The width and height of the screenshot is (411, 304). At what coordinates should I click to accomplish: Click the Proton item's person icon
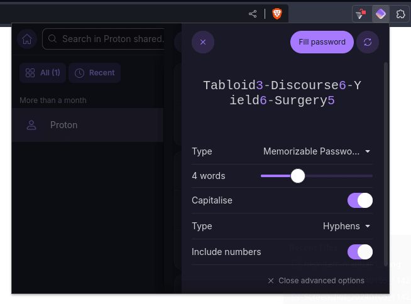tap(31, 125)
